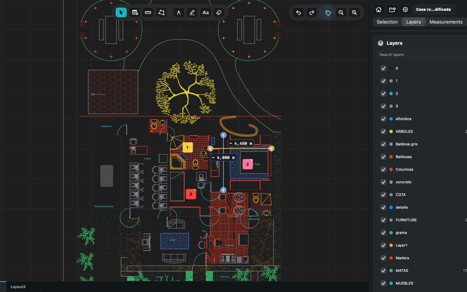Hide the Columnas layer
Screen dimensions: 467x292
383,169
